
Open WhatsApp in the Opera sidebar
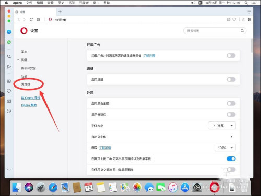pyautogui.click(x=9, y=42)
